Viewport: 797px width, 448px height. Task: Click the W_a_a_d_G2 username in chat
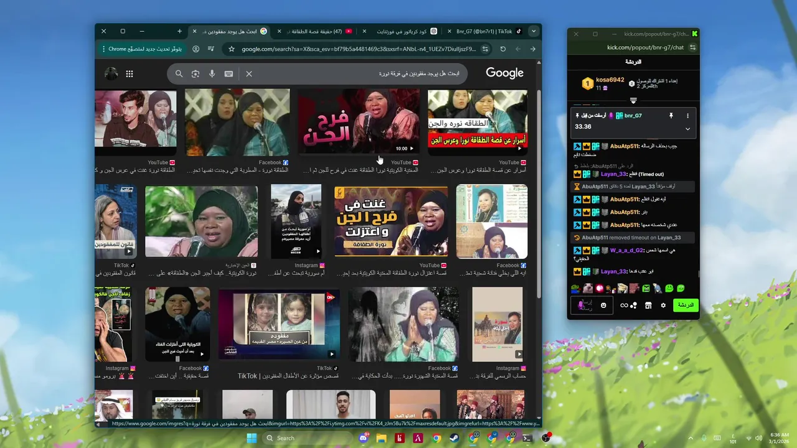click(x=627, y=250)
